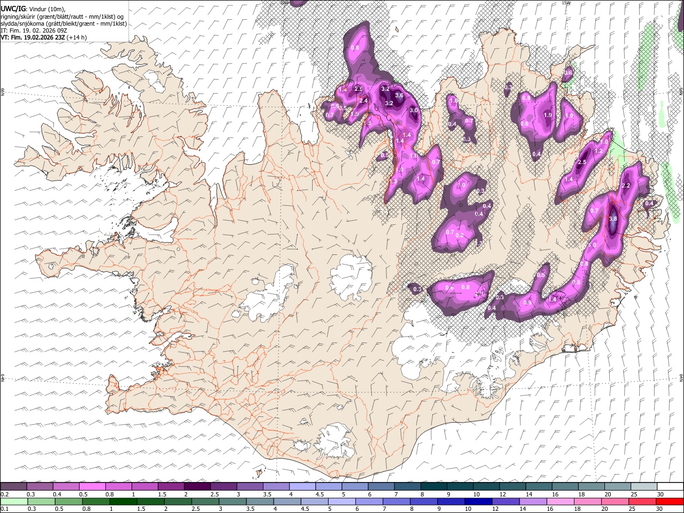Pick the lavender snow swatch between 4 and 4.5
This screenshot has height=513, width=684.
tap(302, 486)
